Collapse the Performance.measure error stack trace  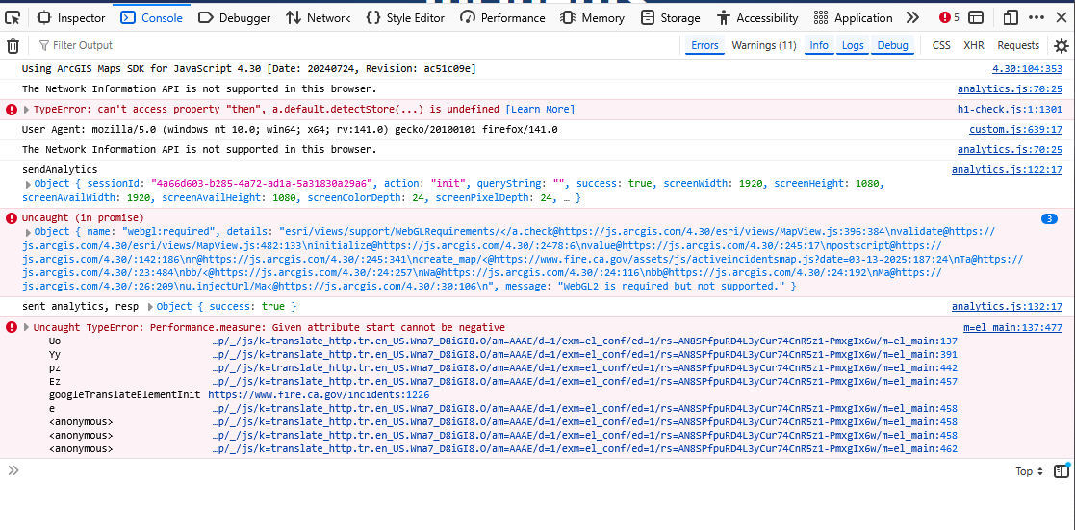click(27, 328)
